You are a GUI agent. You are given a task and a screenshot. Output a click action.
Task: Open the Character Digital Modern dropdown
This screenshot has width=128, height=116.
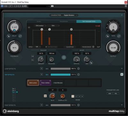point(70,15)
